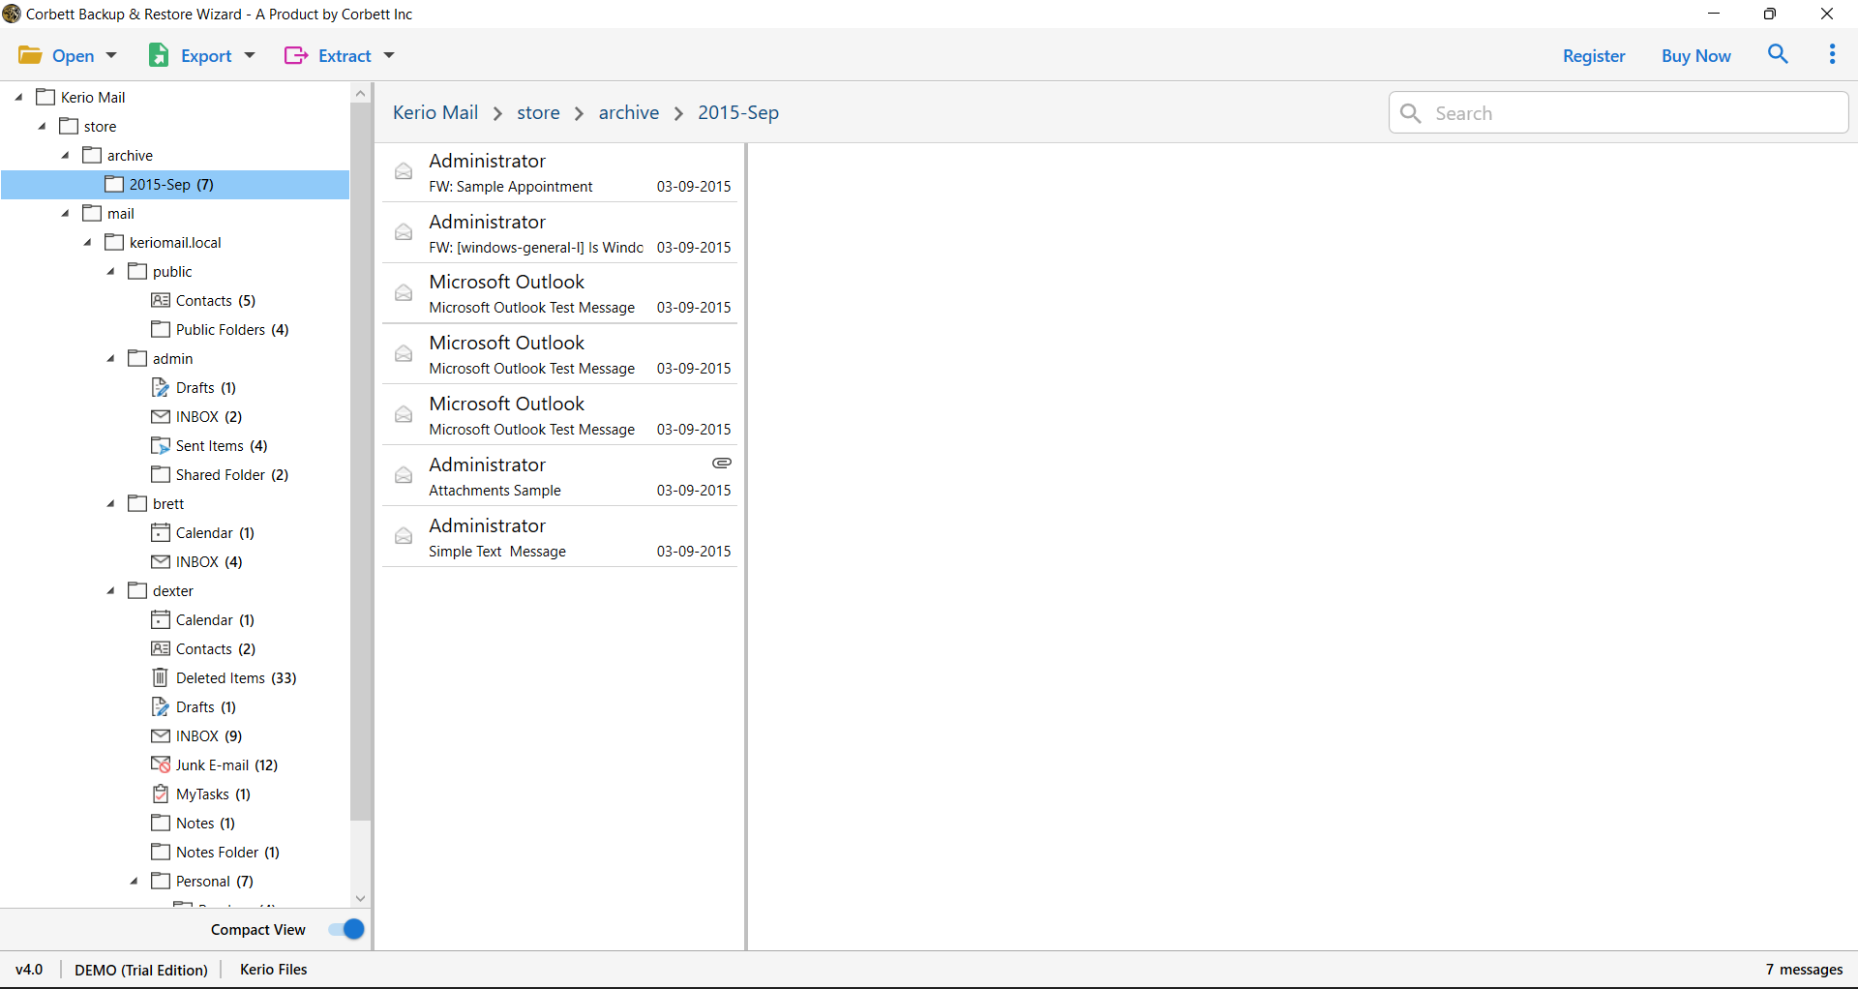
Task: Click the brett Calendar icon
Action: click(x=161, y=532)
